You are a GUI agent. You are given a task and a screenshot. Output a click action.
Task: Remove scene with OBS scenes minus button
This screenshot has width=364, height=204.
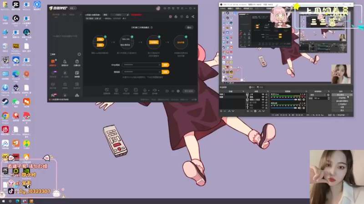(225, 111)
